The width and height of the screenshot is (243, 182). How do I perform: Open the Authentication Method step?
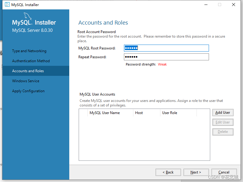(31, 61)
